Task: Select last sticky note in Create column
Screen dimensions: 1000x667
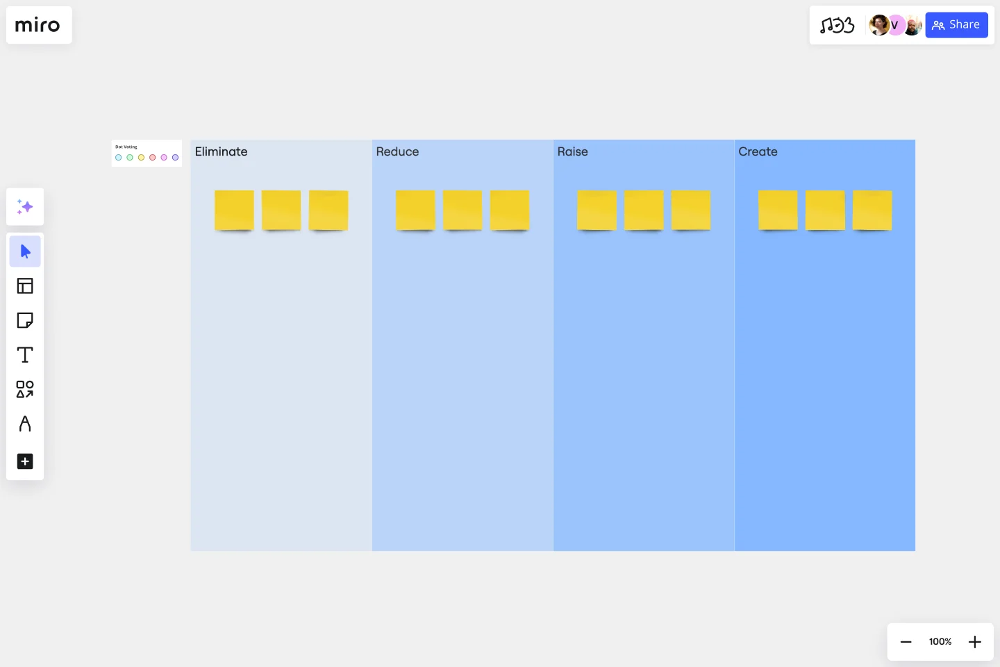Action: (872, 210)
